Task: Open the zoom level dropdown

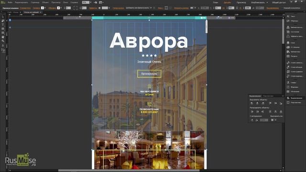Action: tap(90, 2)
